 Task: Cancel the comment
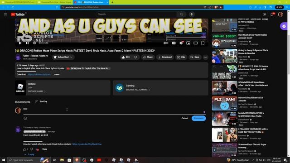(184, 118)
